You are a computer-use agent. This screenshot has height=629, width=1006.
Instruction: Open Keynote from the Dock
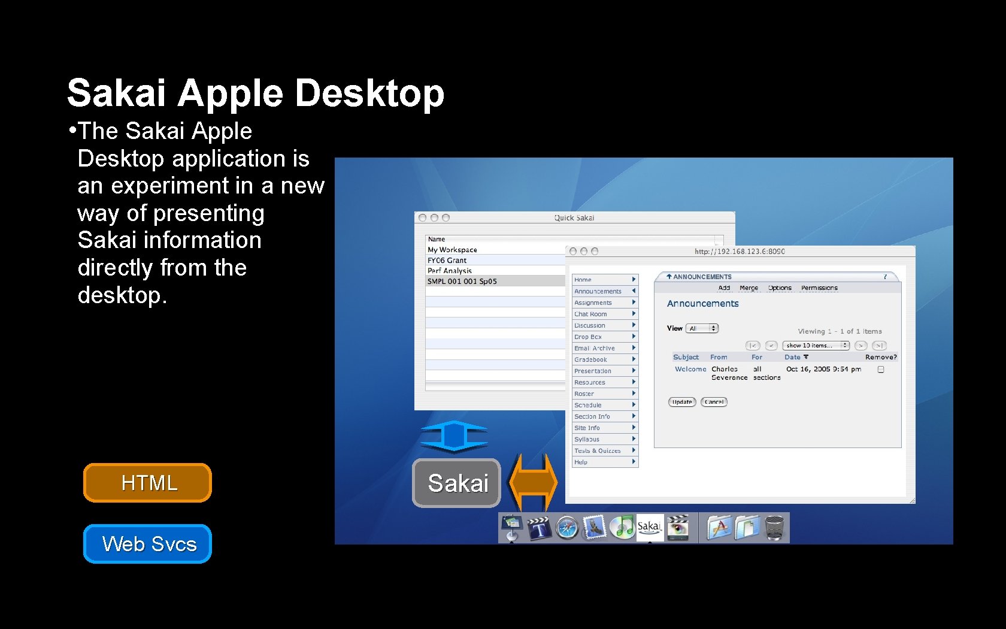[511, 528]
